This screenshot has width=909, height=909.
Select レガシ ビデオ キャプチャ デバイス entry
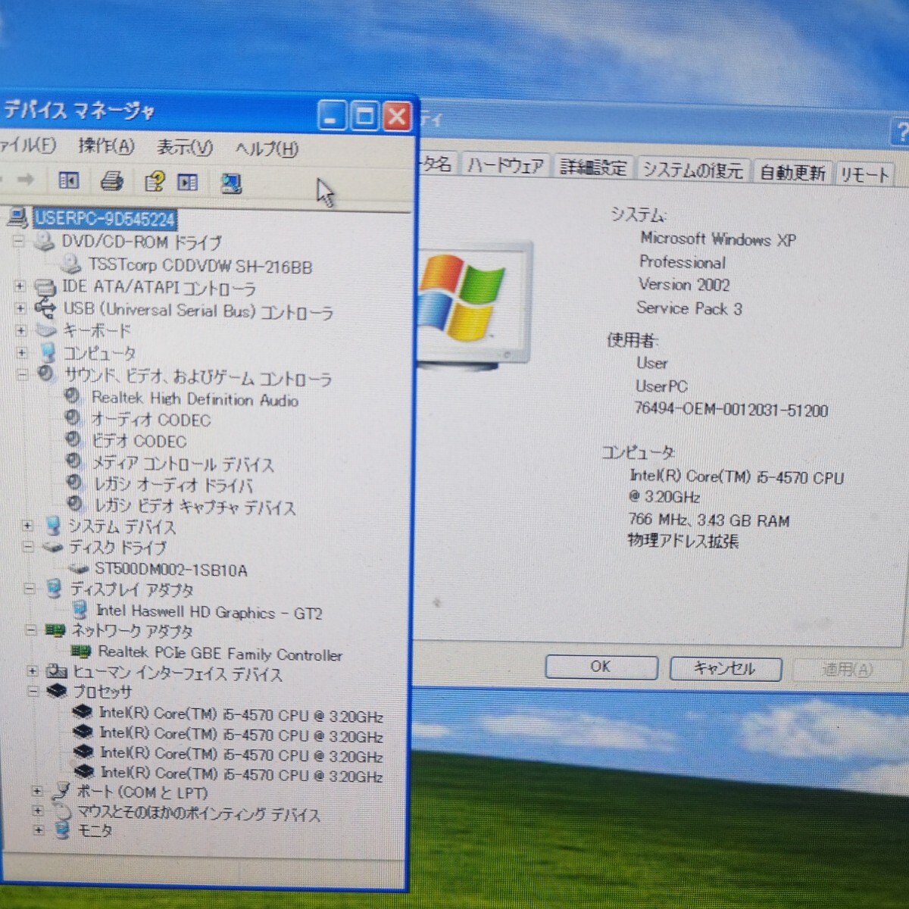[195, 506]
